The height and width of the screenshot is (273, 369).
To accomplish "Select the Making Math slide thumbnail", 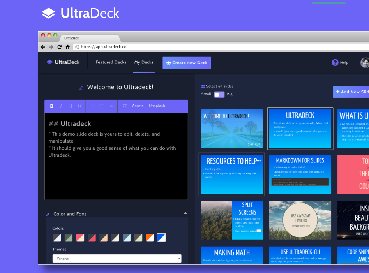I will coord(232,255).
